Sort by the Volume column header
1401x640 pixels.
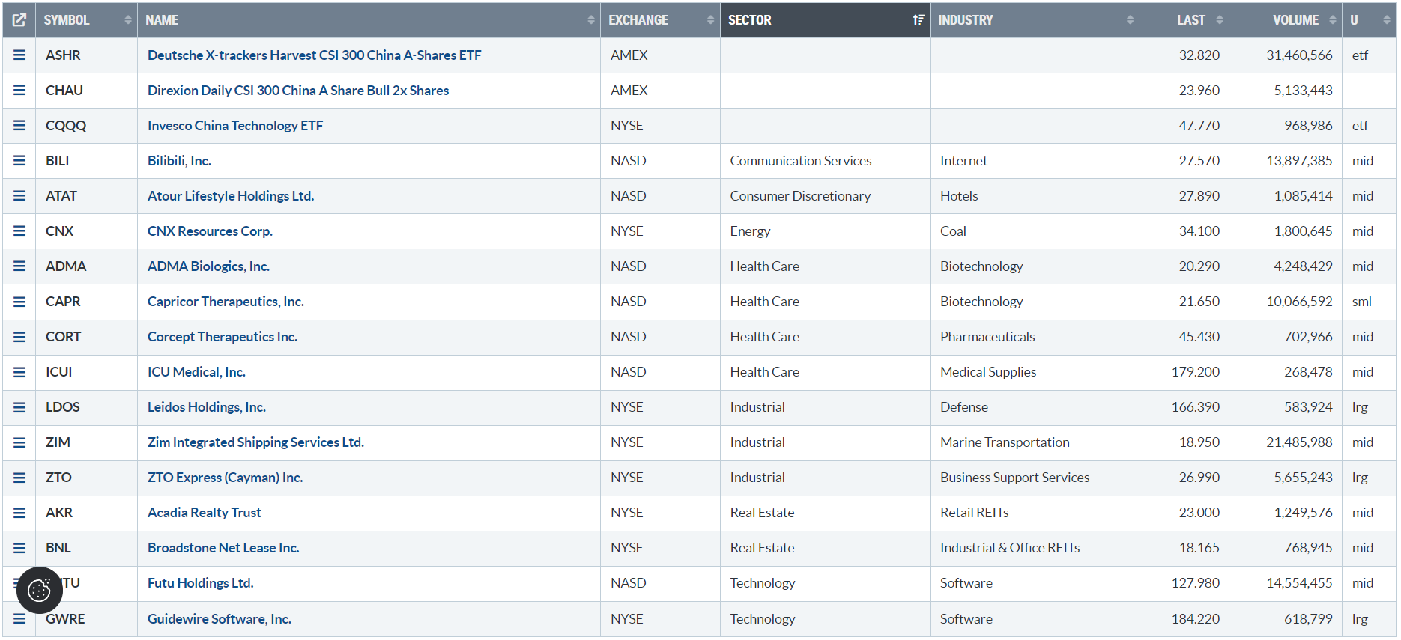tap(1295, 20)
